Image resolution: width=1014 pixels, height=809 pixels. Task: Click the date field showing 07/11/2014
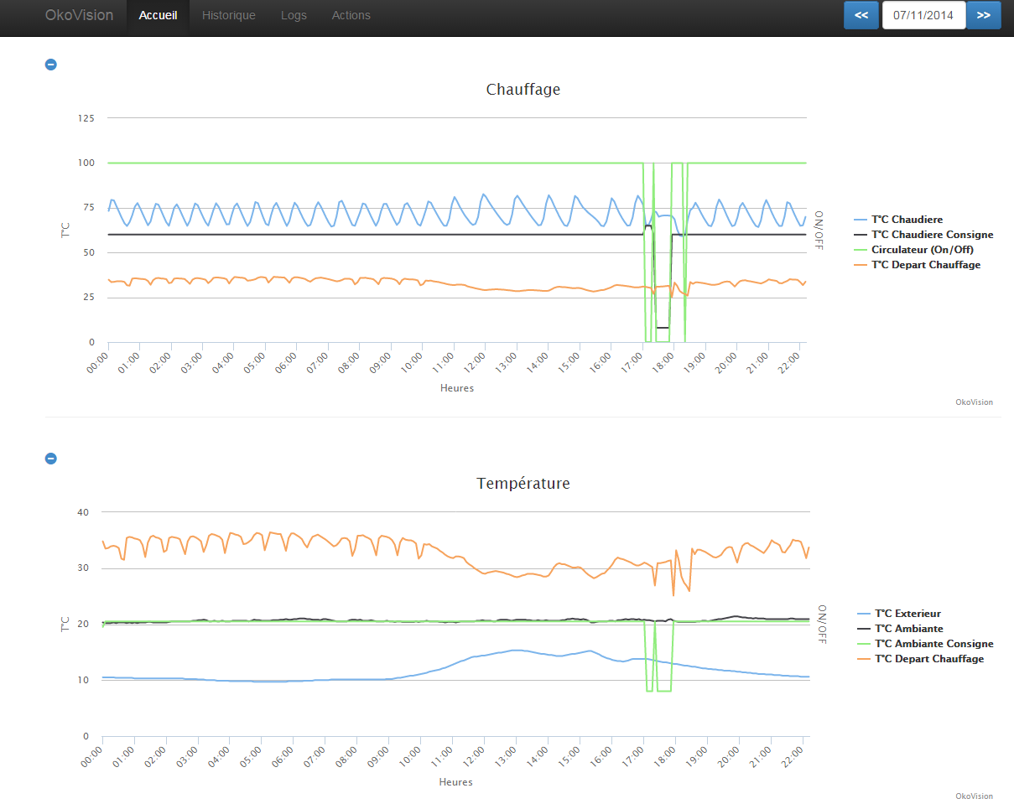tap(923, 15)
